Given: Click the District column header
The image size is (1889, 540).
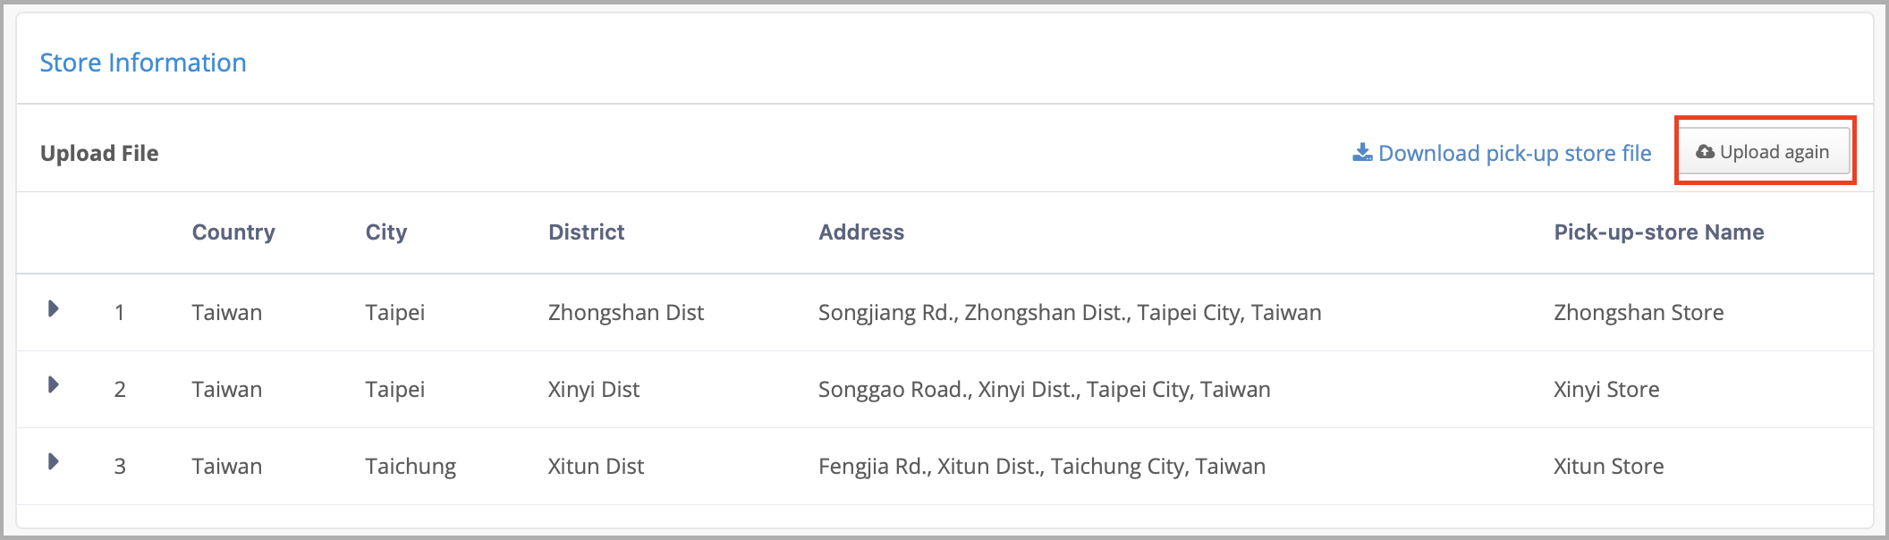Looking at the screenshot, I should [587, 232].
